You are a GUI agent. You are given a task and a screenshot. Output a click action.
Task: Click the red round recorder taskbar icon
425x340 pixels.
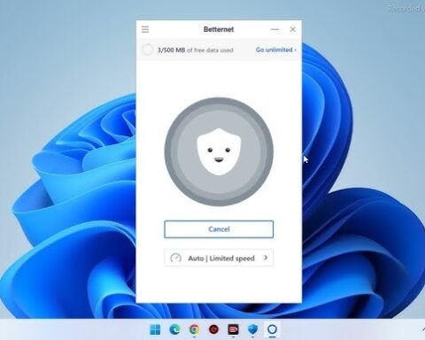click(x=213, y=329)
